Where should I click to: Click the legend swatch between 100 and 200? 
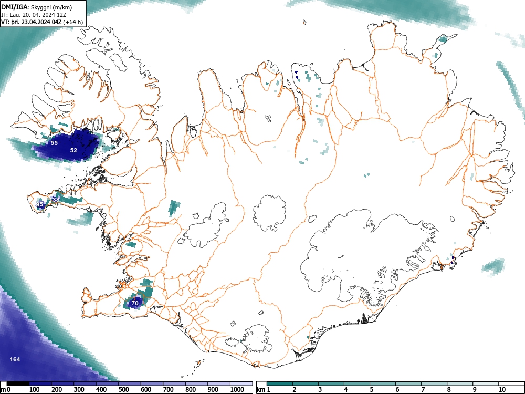click(x=40, y=383)
